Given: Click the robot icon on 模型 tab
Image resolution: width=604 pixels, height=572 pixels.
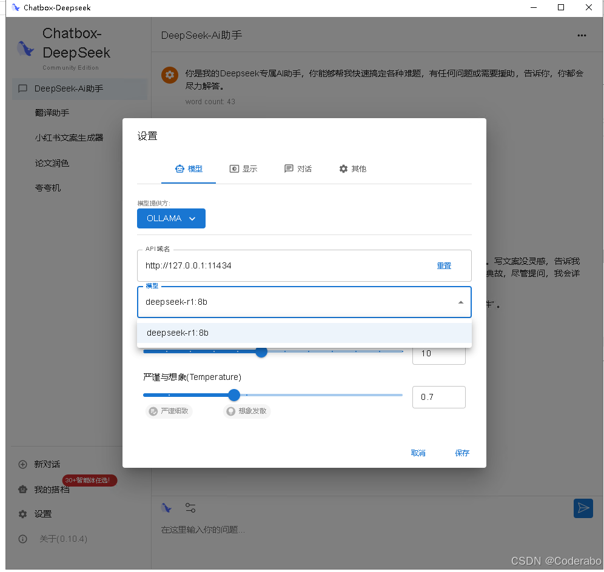Looking at the screenshot, I should (180, 169).
